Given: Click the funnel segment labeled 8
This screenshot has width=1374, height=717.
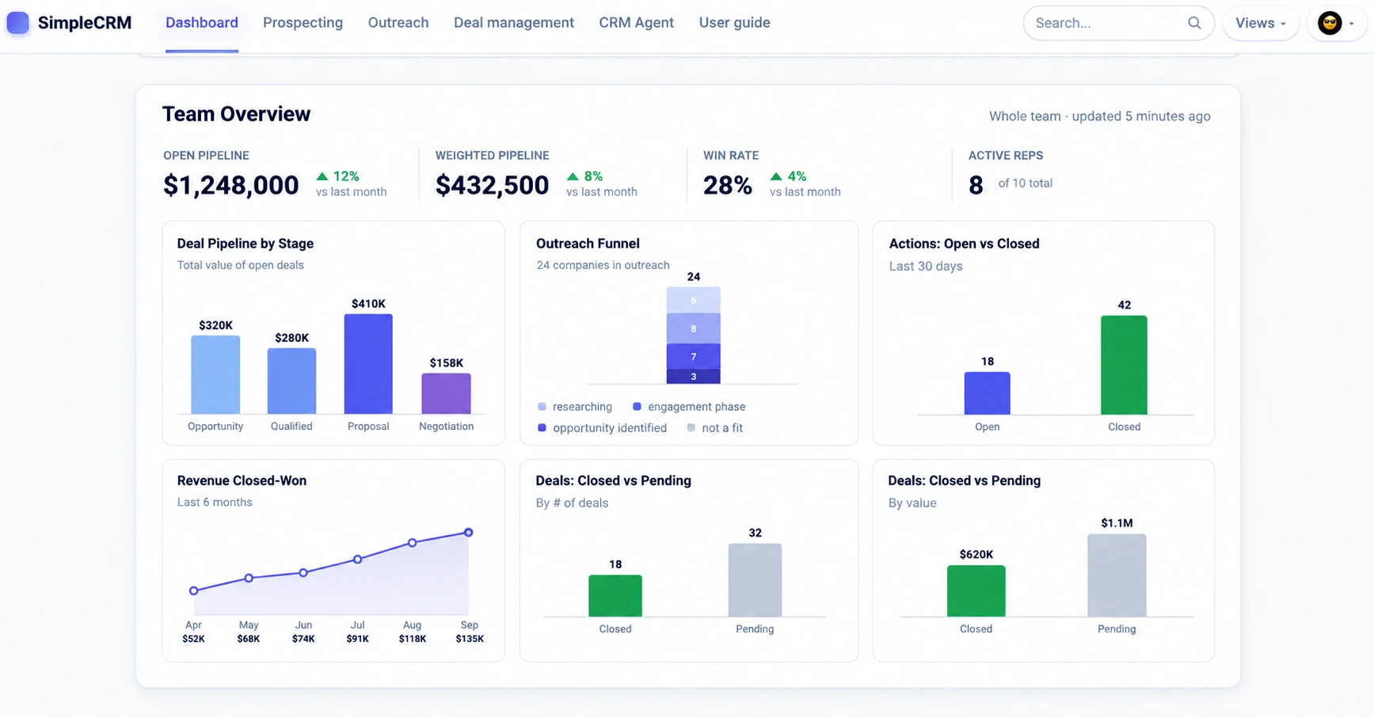Looking at the screenshot, I should [x=694, y=328].
